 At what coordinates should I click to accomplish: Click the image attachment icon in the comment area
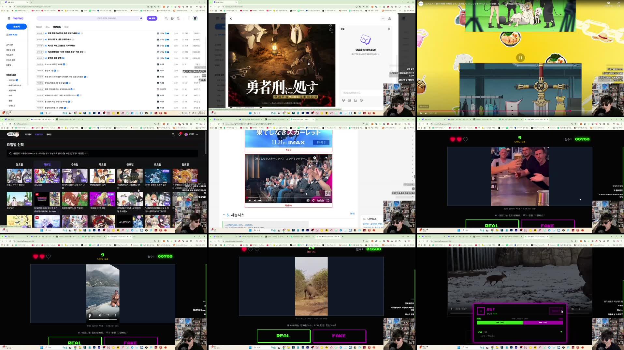[349, 101]
